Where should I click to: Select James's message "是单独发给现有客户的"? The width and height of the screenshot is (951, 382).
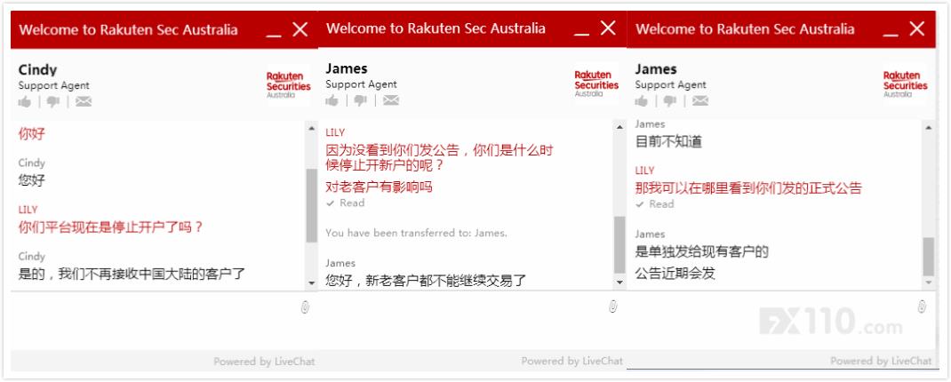coord(702,251)
